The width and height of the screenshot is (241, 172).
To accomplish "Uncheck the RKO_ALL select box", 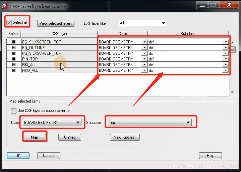I will [14, 70].
